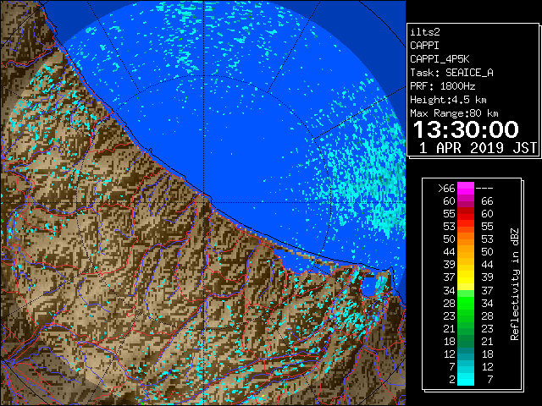Click the "2" label at legend bottom
Screen dimensions: 542x406
click(x=451, y=380)
